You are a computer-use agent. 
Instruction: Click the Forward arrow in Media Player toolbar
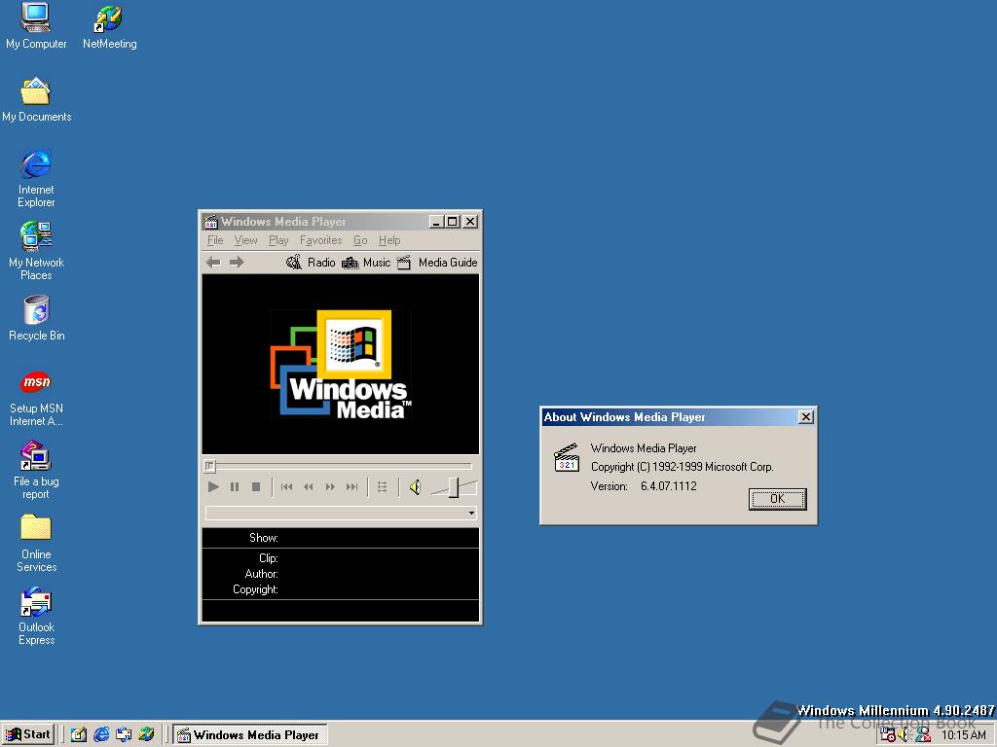point(237,263)
